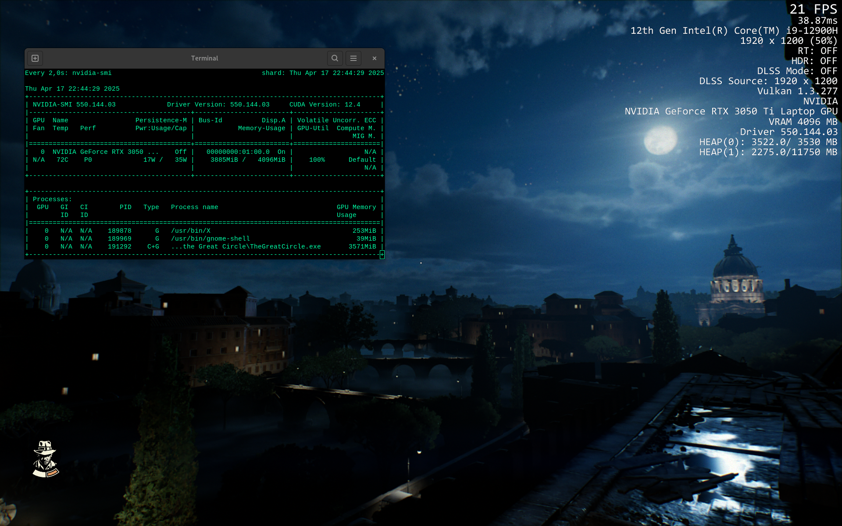The width and height of the screenshot is (842, 526).
Task: Click PID '191292' in process table
Action: point(120,247)
